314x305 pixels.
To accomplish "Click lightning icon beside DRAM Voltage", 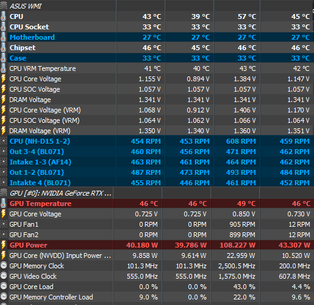I will [3, 100].
